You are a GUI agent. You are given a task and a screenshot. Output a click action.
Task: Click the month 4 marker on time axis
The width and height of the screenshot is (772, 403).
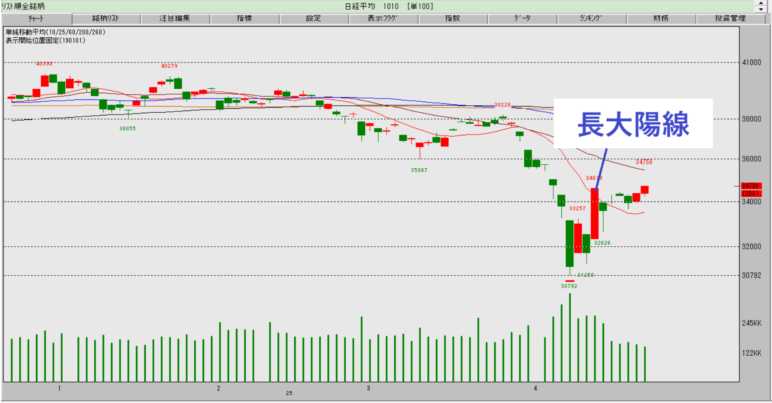coord(536,388)
